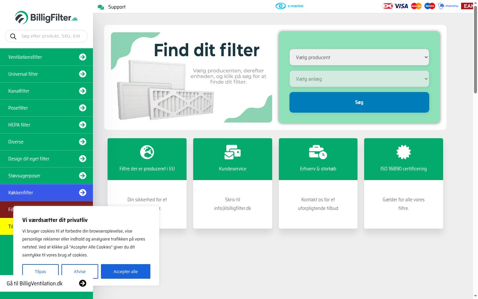The height and width of the screenshot is (299, 478).
Task: Click the Kundeservice card title
Action: (233, 169)
